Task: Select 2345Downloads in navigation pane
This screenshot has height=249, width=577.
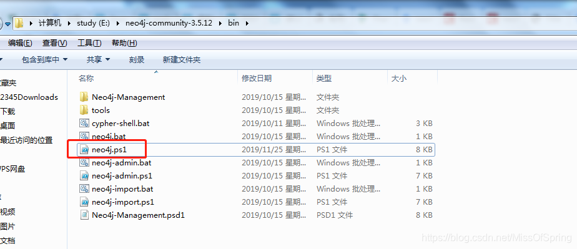Action: coord(29,97)
